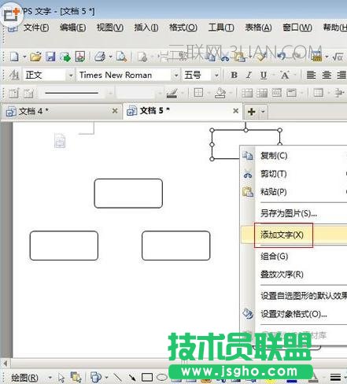Open the 视图(V) menu
This screenshot has height=384, width=347.
tap(110, 28)
